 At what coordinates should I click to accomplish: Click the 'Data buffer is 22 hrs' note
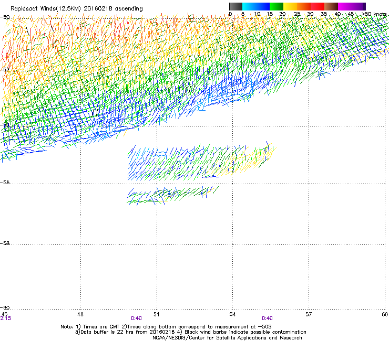pyautogui.click(x=190, y=332)
